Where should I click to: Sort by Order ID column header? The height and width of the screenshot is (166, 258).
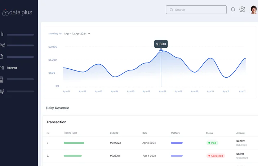114,133
